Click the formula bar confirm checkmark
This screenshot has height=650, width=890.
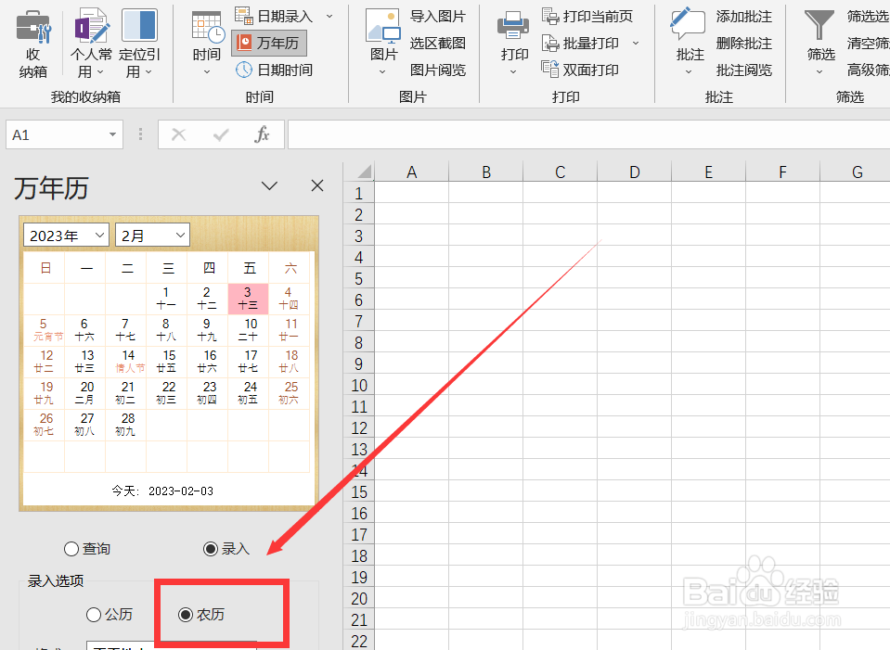click(221, 135)
